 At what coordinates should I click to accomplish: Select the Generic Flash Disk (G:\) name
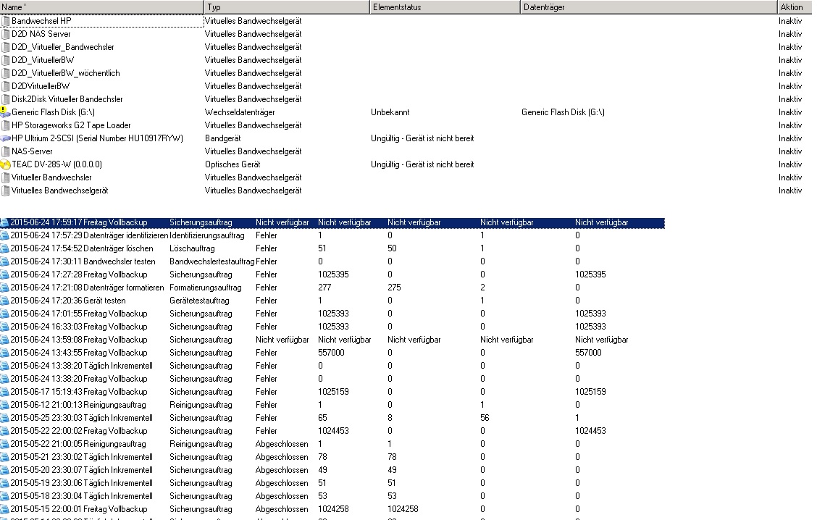point(53,112)
